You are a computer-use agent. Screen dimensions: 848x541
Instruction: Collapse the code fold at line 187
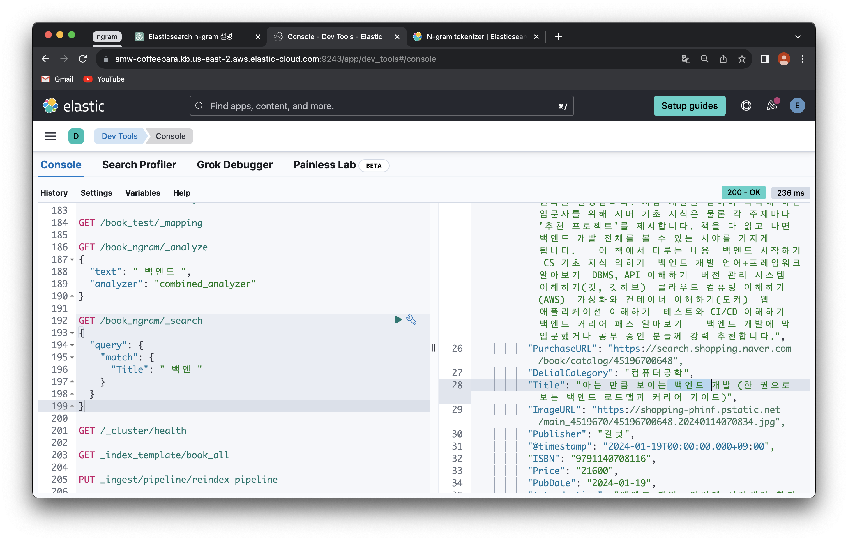72,260
